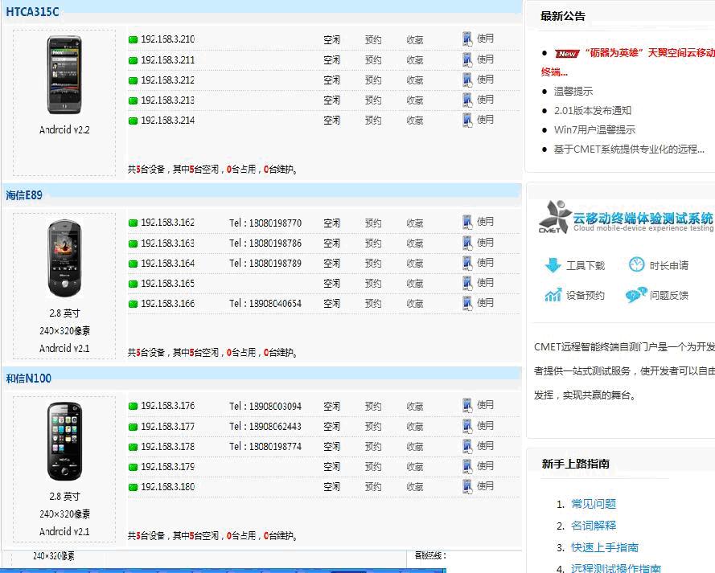Click the use-device icon for 192.168.3.212
The width and height of the screenshot is (715, 573).
(x=467, y=80)
